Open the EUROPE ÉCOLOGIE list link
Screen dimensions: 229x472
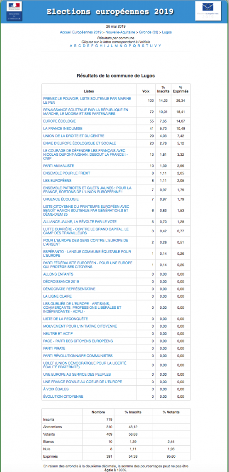58,121
